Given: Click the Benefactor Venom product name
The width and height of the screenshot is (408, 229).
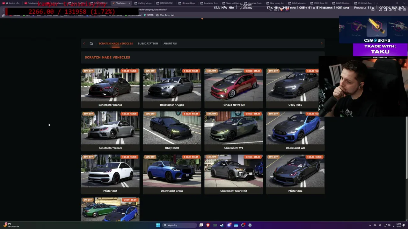Looking at the screenshot, I should [x=110, y=148].
